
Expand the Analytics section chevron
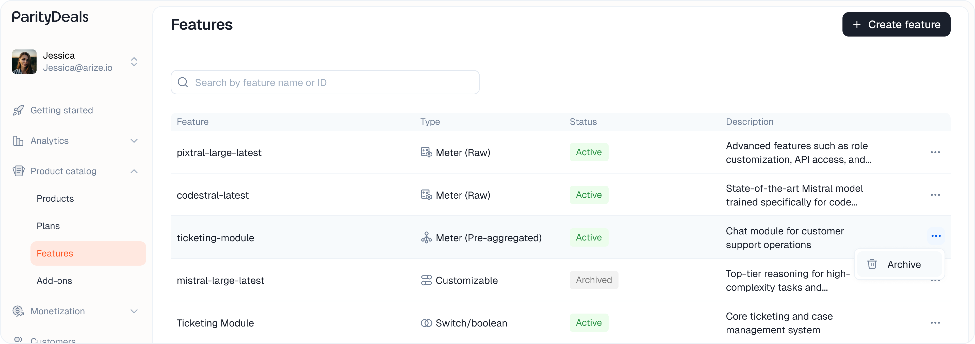click(134, 141)
